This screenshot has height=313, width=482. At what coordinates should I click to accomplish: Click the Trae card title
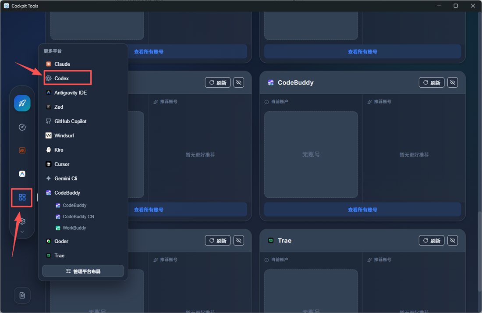pyautogui.click(x=284, y=240)
